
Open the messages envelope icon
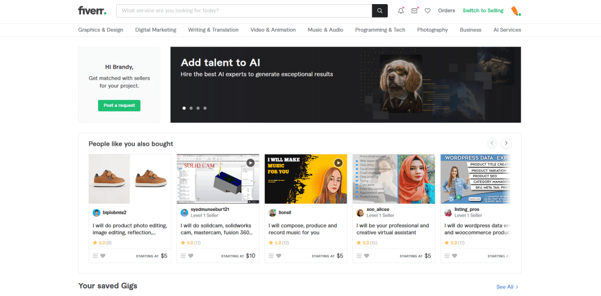click(x=414, y=11)
